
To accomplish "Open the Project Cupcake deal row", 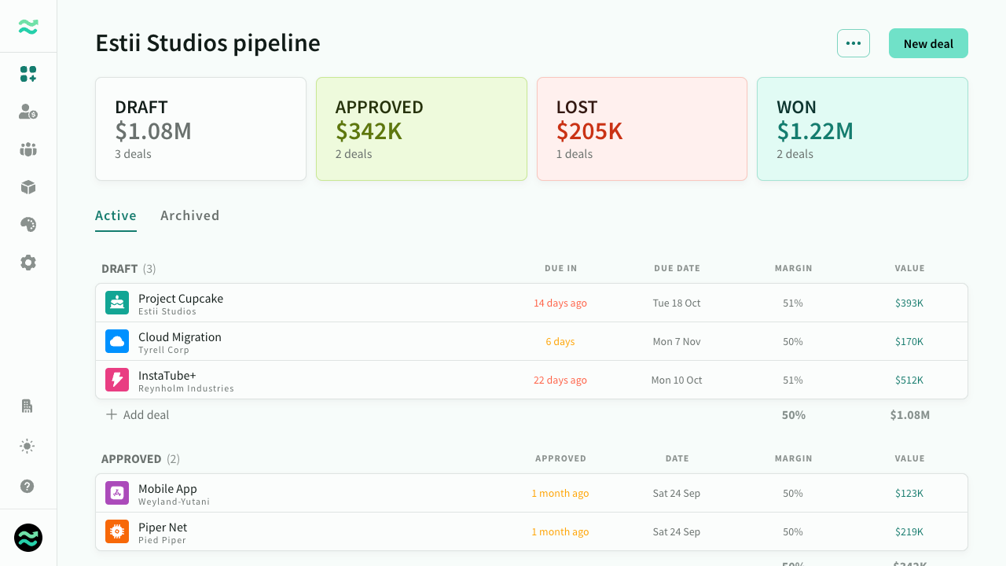I will tap(531, 303).
